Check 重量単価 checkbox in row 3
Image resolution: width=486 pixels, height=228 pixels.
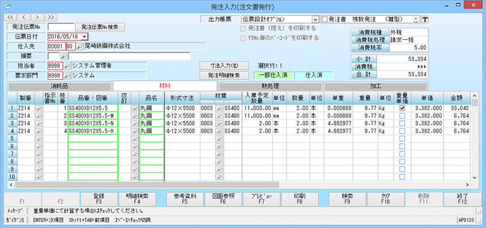coord(402,123)
